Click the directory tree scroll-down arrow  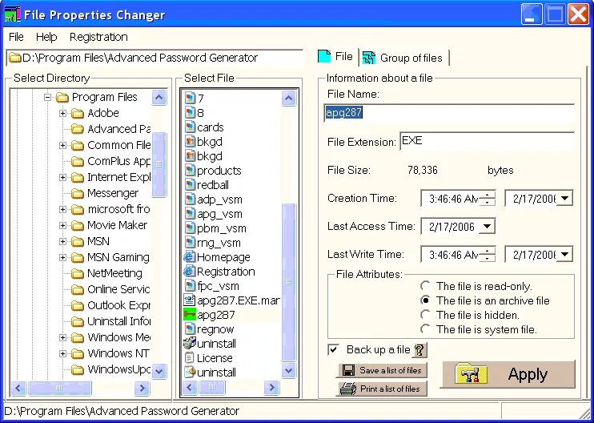click(159, 371)
